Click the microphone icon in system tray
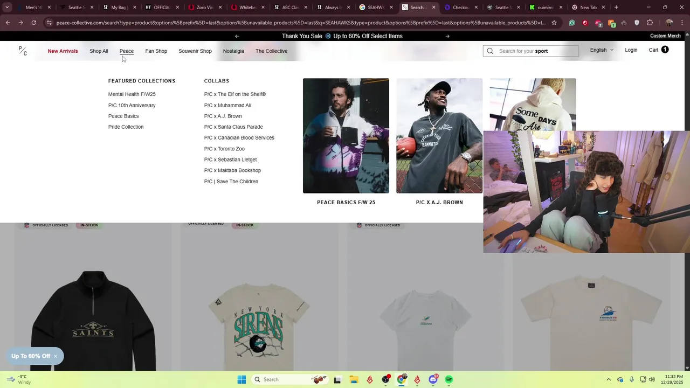 (632, 379)
